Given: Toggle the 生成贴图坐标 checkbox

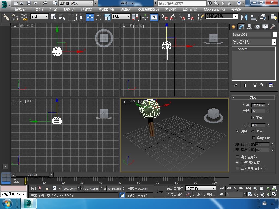Looking at the screenshot, I should pos(237,162).
